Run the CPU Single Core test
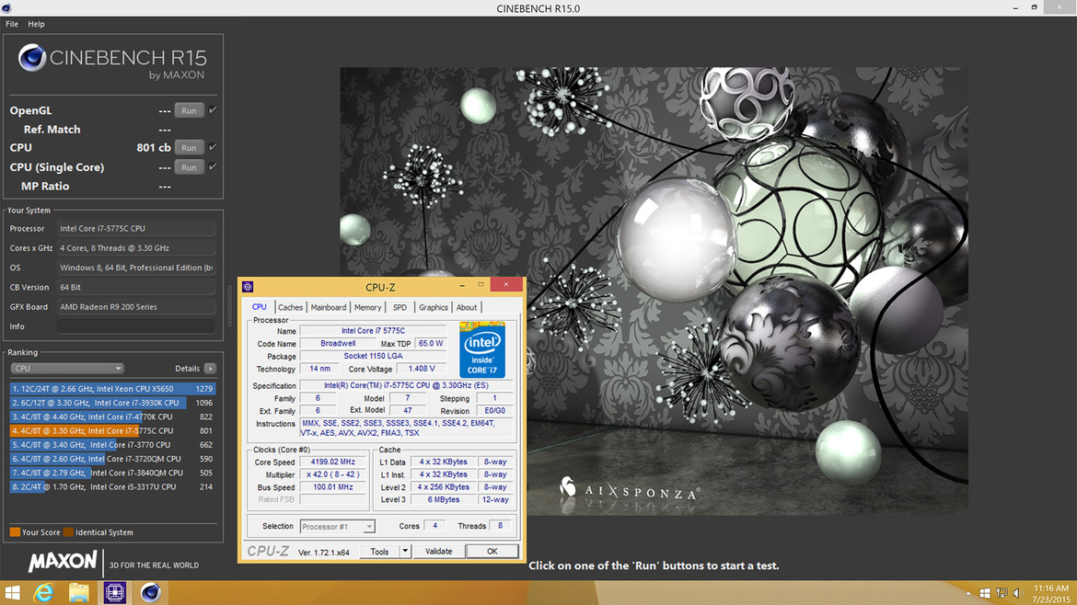1077x605 pixels. click(189, 167)
